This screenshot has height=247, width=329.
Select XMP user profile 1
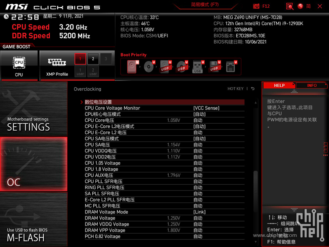(80, 71)
